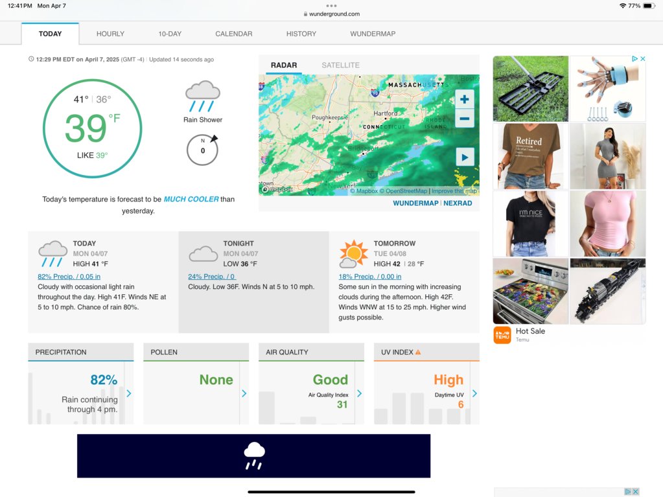The image size is (663, 497).
Task: Expand the UV Index card arrow
Action: (x=474, y=393)
